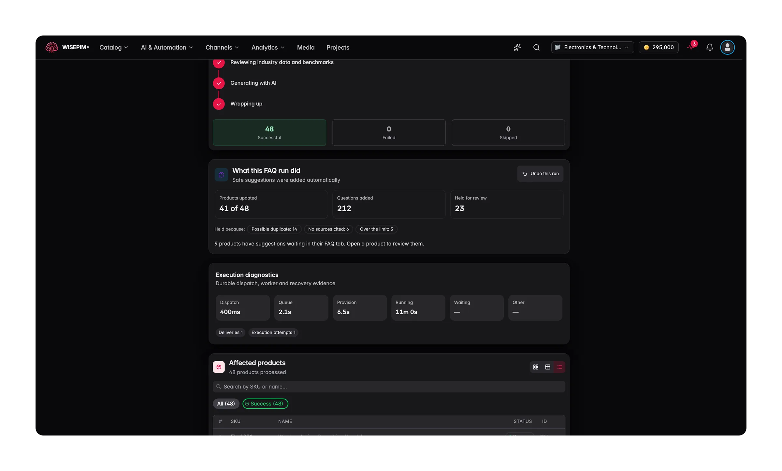Click the Dispatch 400ms metric

[242, 308]
